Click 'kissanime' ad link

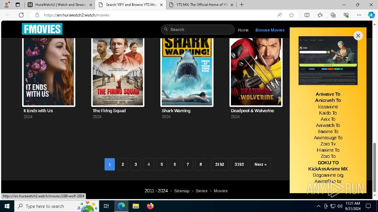328,107
